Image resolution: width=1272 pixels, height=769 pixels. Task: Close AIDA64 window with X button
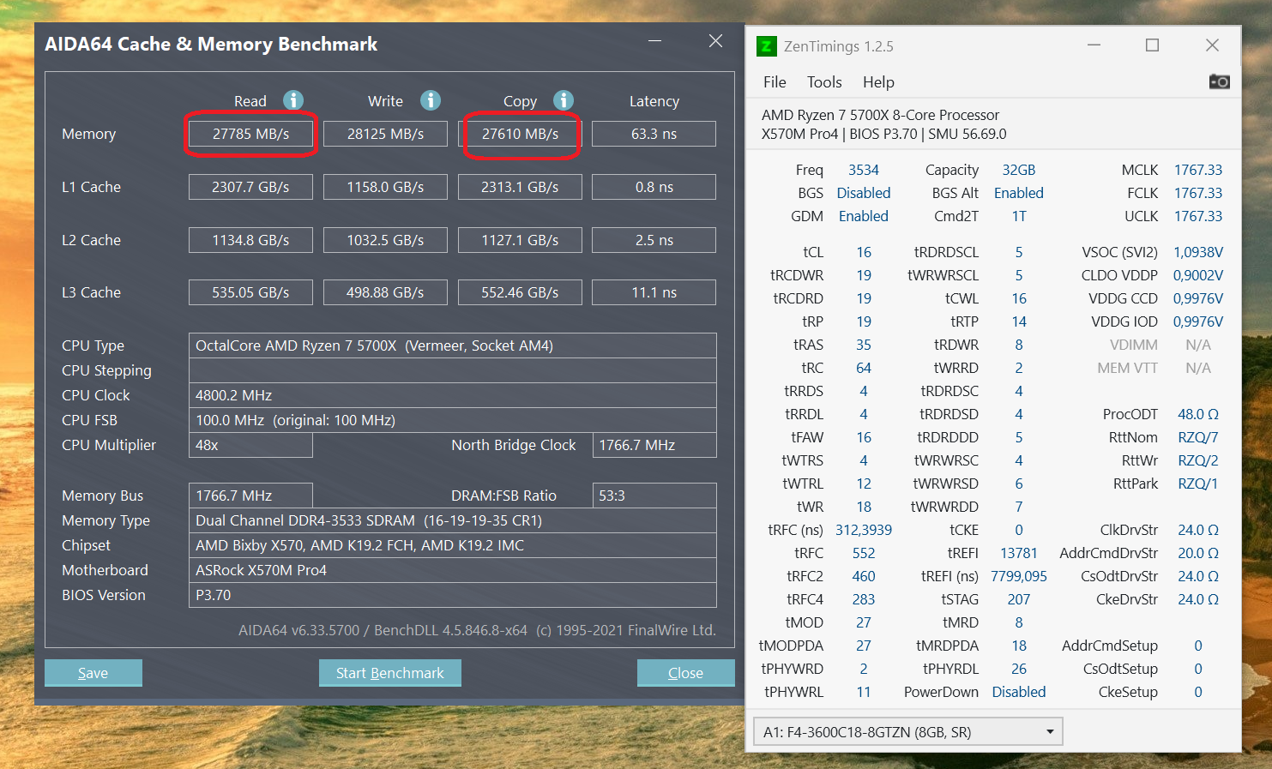pyautogui.click(x=715, y=41)
